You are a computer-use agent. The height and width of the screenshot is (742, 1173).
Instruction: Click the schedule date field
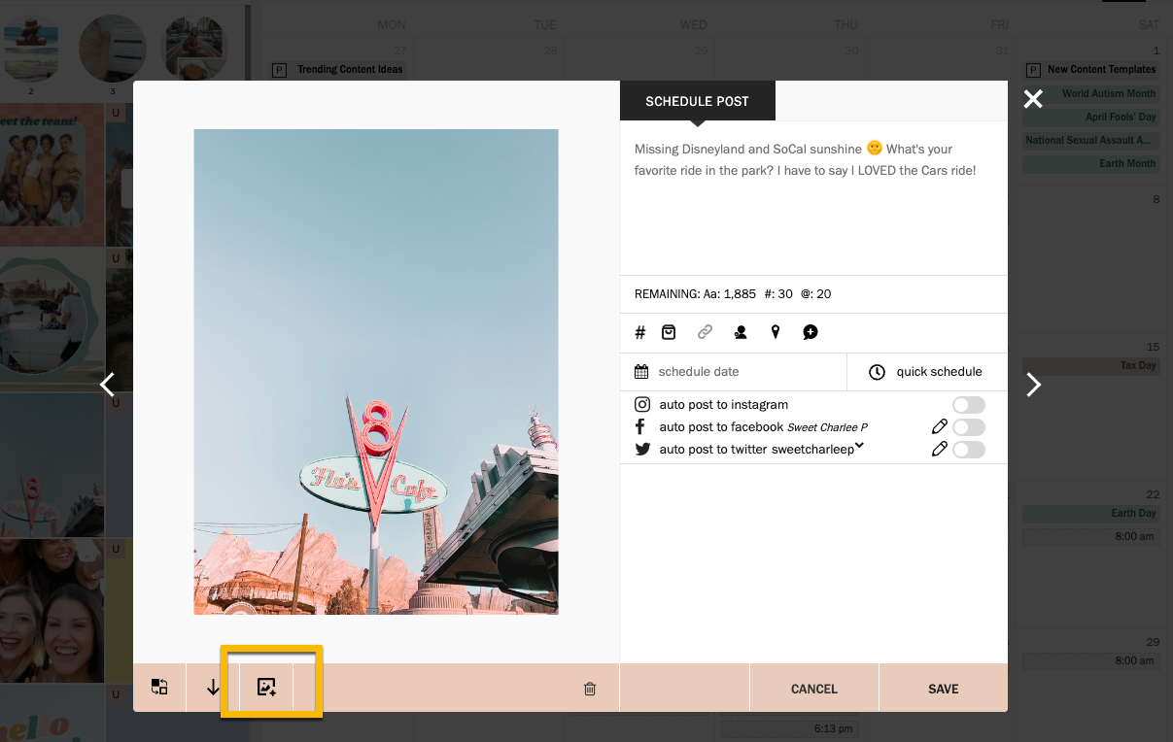tap(733, 372)
